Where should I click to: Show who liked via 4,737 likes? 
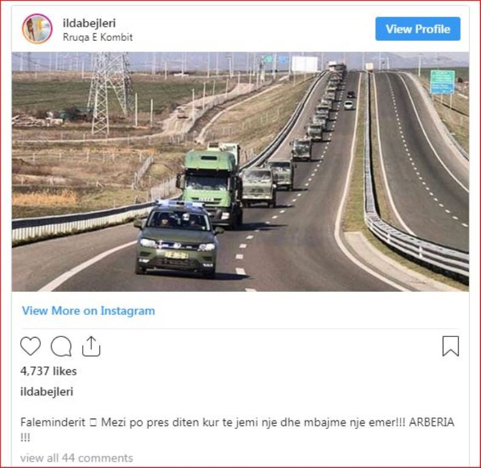49,371
